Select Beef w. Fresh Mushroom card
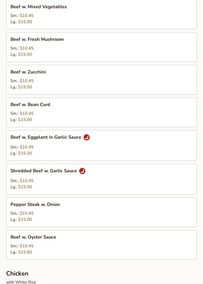The height and width of the screenshot is (284, 203). 101,47
